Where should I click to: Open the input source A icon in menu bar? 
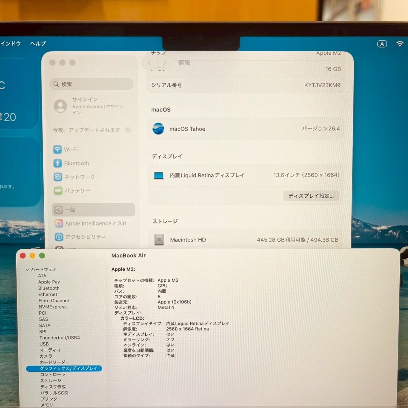point(382,44)
